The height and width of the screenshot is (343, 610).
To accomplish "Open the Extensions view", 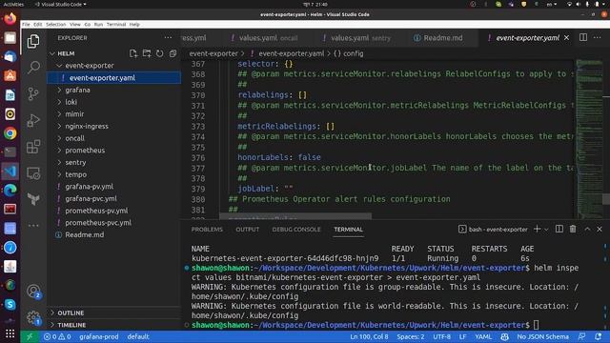I will (33, 147).
